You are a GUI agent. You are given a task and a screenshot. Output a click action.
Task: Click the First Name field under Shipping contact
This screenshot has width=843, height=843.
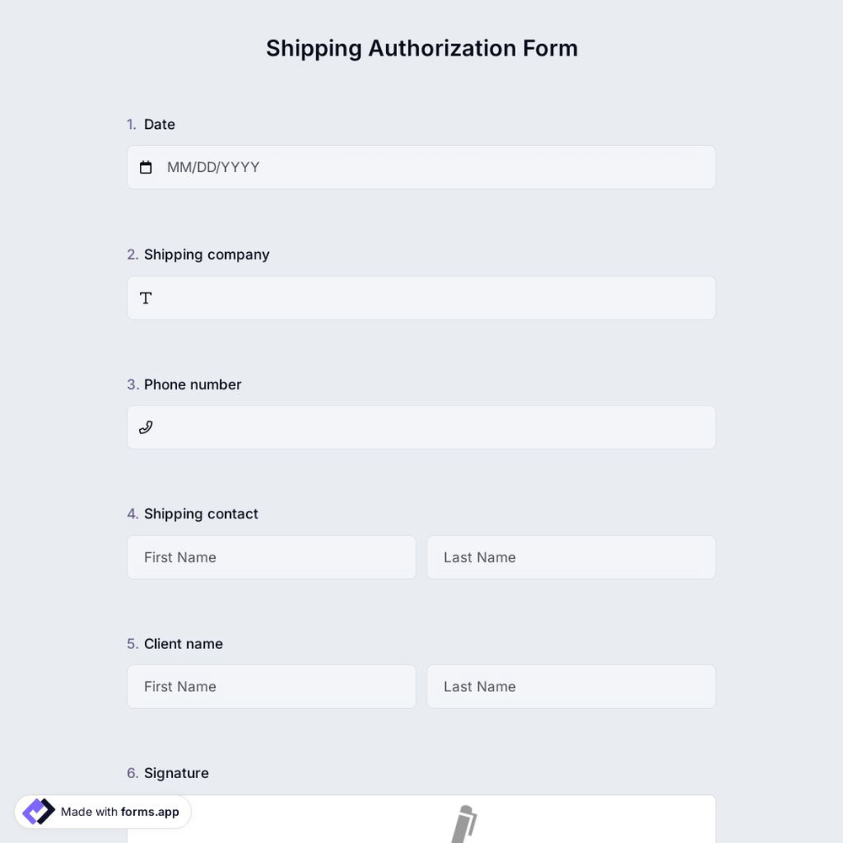pyautogui.click(x=271, y=557)
